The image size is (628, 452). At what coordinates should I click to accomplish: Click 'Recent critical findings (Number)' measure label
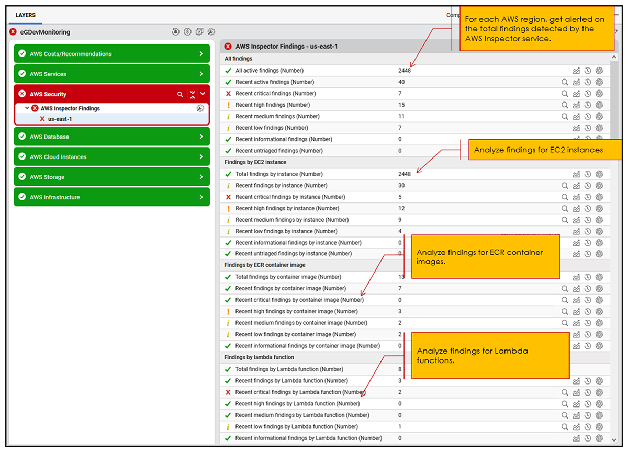[x=276, y=94]
